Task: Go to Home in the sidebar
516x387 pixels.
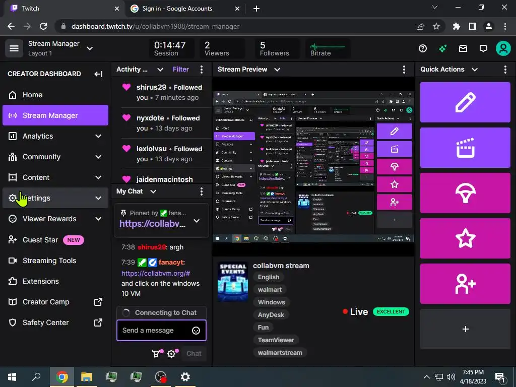Action: tap(55, 95)
